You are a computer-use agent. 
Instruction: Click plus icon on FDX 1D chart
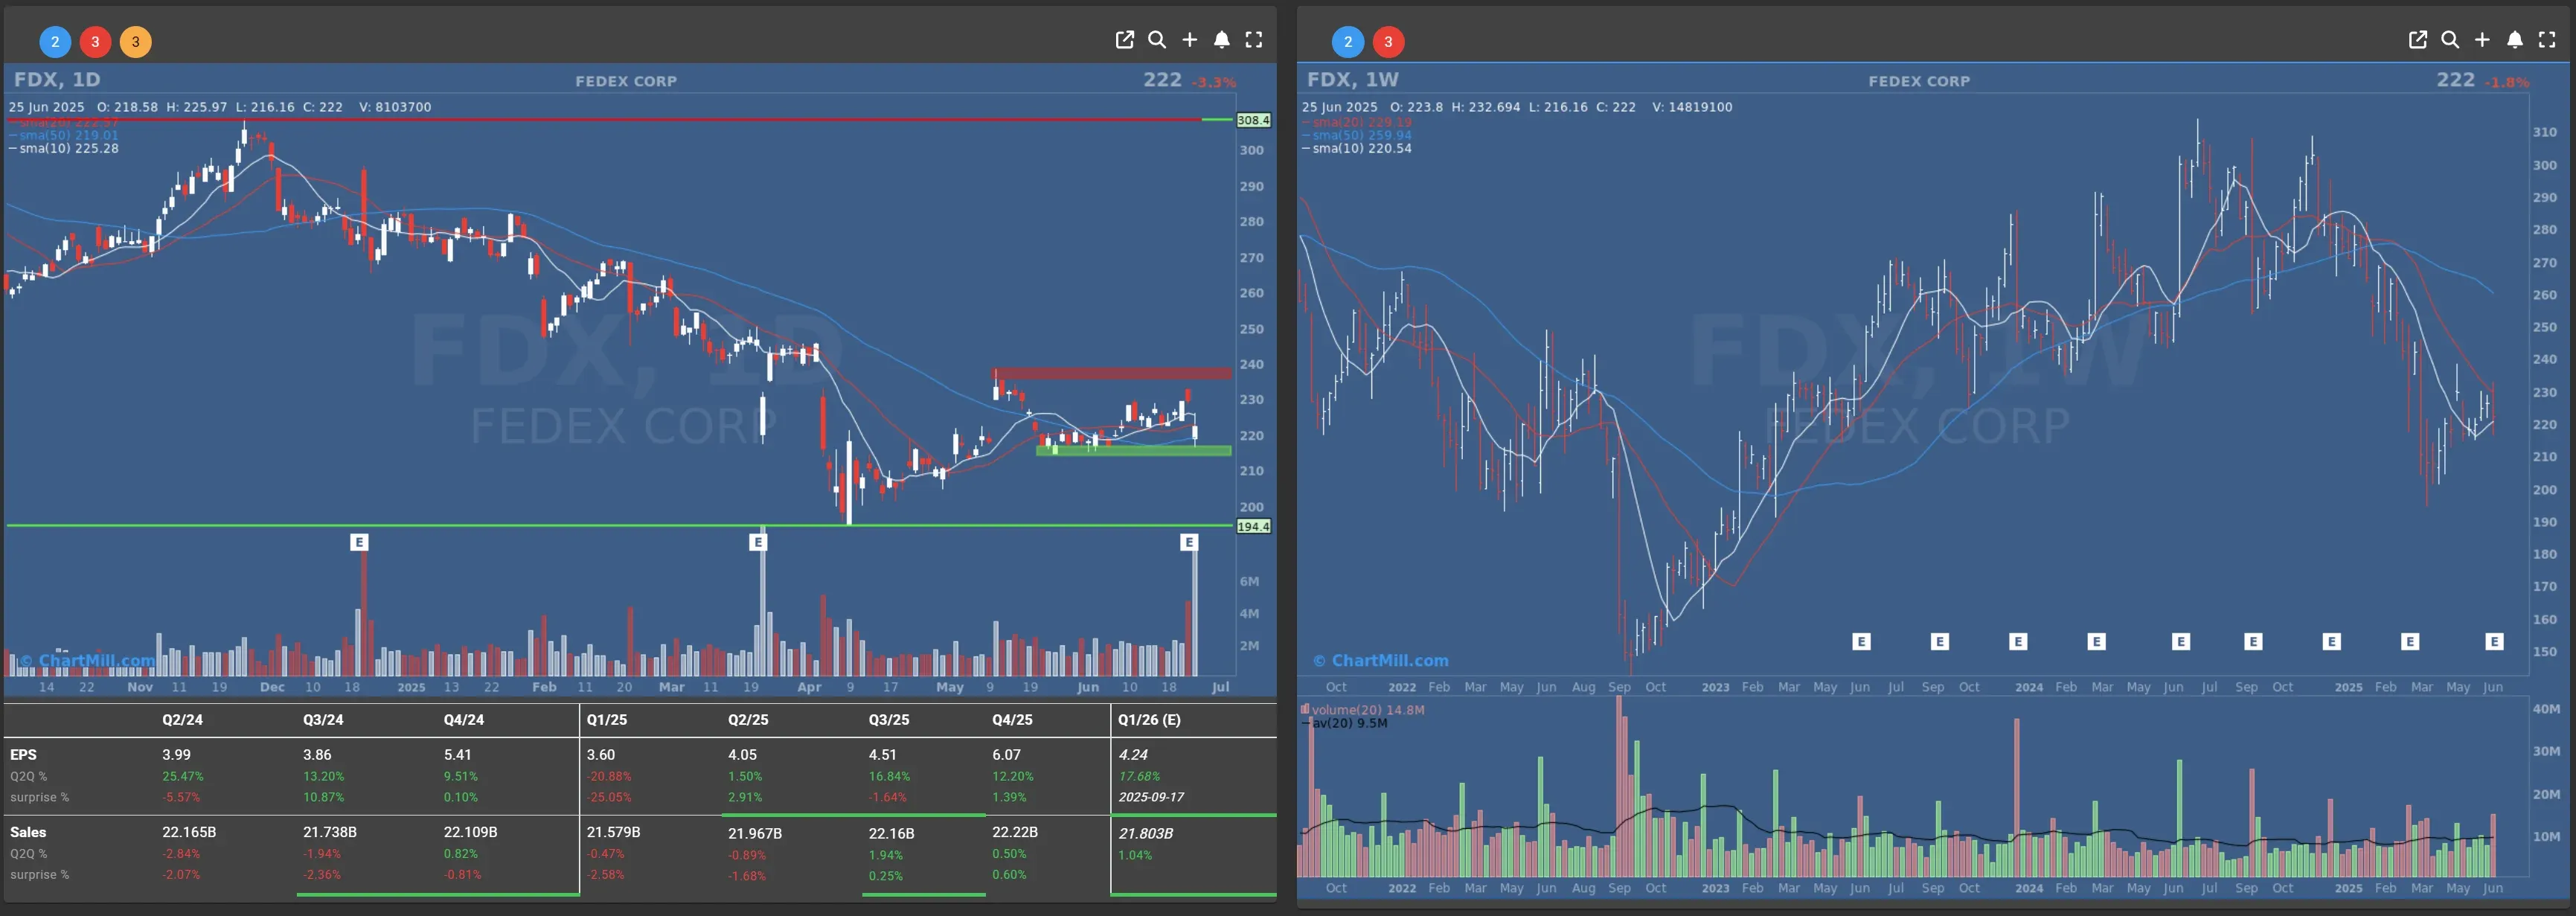1189,40
